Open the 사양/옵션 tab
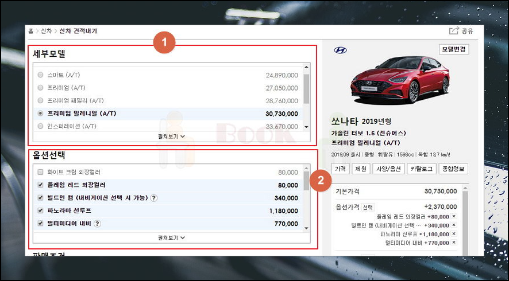The width and height of the screenshot is (509, 281). click(x=388, y=169)
